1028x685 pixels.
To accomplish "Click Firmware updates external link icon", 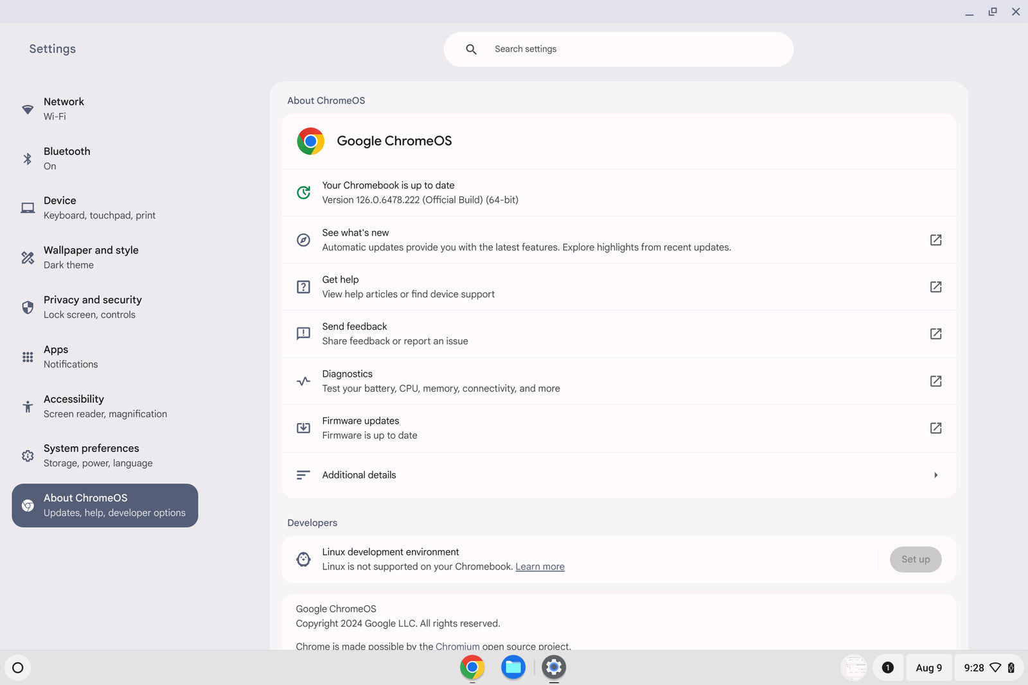I will [x=935, y=428].
